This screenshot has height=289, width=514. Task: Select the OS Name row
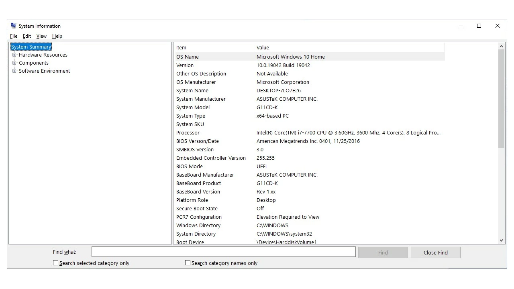[x=310, y=57]
